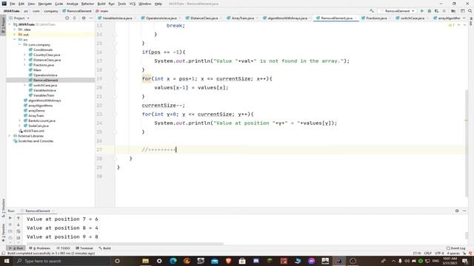
Task: Open the TODO tool window
Action: click(64, 248)
